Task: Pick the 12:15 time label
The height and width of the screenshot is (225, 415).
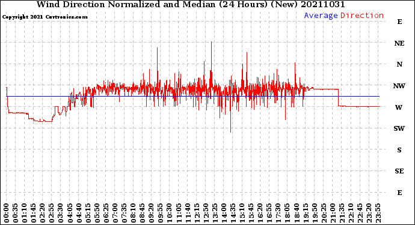Action: point(197,213)
